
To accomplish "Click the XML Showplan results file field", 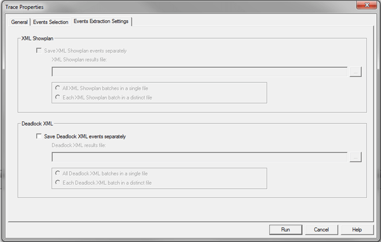I will [x=199, y=72].
